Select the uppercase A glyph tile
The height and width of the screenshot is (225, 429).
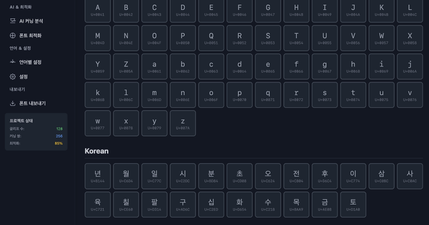(x=98, y=10)
